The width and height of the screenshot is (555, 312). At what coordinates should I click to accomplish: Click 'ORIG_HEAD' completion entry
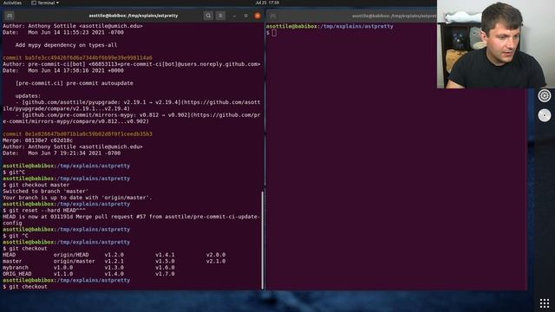pyautogui.click(x=17, y=274)
